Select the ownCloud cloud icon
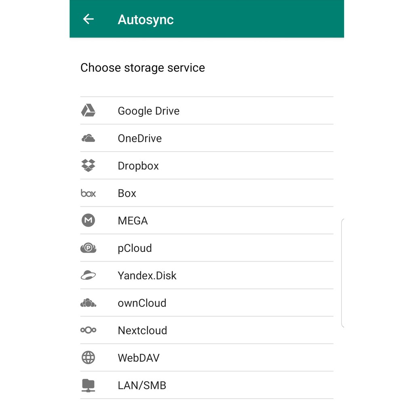The height and width of the screenshot is (414, 414). click(88, 303)
